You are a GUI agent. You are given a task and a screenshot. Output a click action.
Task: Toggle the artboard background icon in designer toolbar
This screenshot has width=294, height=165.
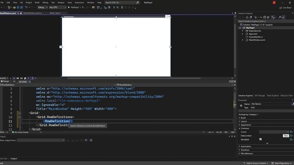click(25, 78)
